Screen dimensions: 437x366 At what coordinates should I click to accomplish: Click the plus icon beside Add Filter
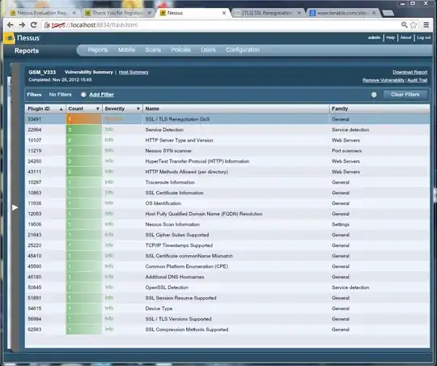[x=83, y=95]
